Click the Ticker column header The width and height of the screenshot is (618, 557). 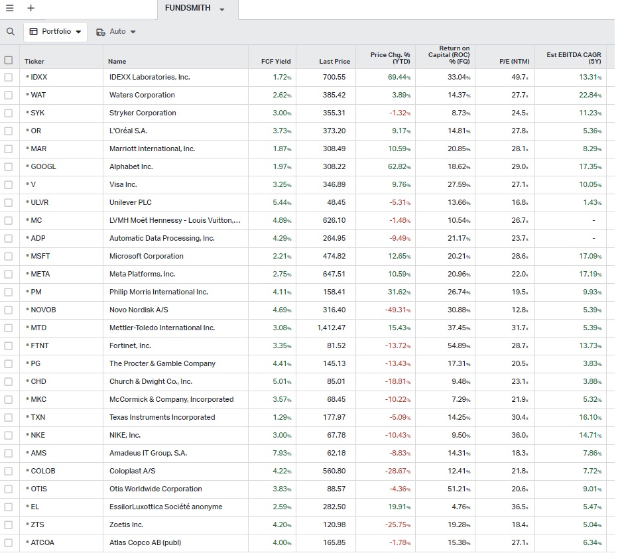[34, 62]
